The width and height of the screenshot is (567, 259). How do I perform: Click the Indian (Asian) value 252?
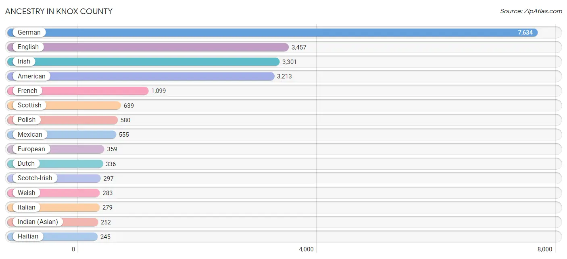106,222
